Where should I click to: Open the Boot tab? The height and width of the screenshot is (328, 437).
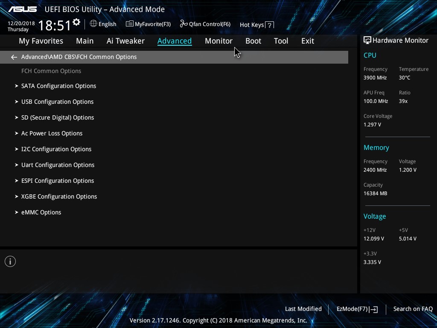click(x=253, y=41)
